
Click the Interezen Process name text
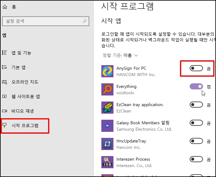point(133,159)
